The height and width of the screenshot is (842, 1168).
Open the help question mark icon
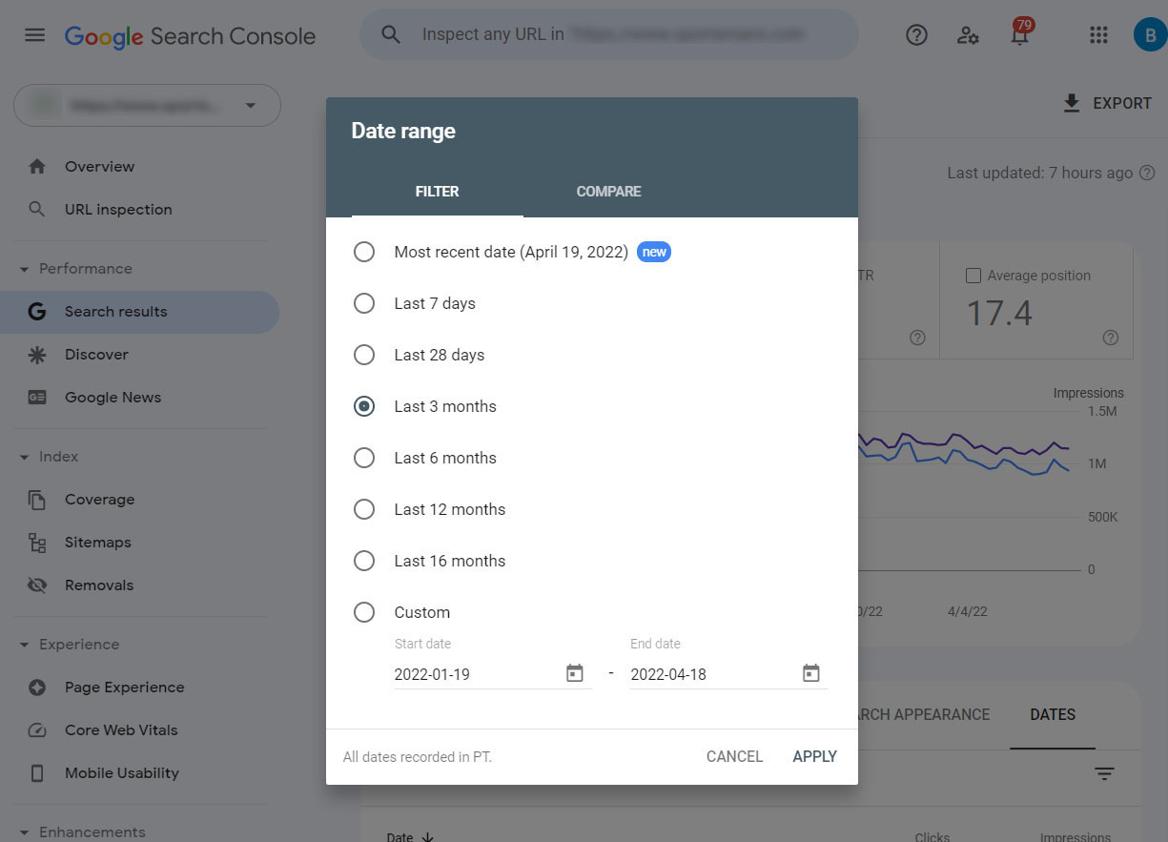916,35
